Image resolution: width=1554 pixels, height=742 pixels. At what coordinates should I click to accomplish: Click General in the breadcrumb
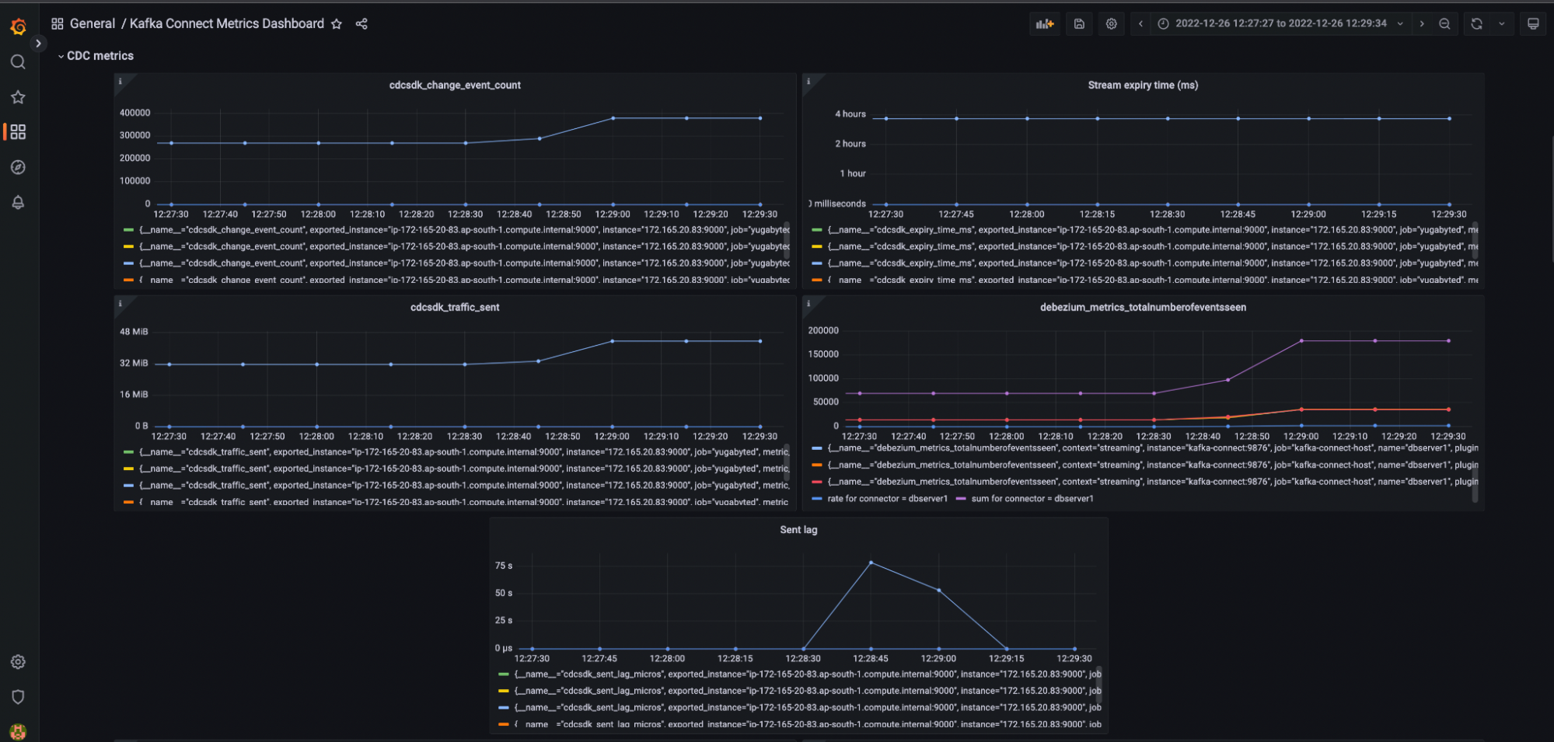coord(93,23)
